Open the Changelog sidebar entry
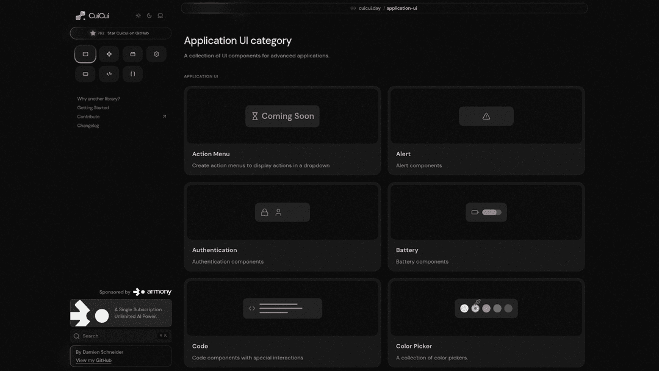This screenshot has height=371, width=659. coord(88,126)
